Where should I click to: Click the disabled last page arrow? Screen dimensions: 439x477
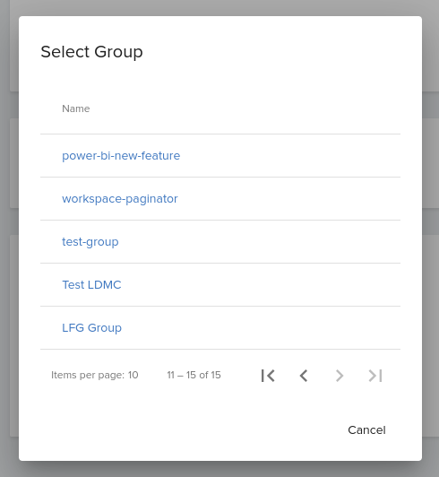tap(375, 376)
